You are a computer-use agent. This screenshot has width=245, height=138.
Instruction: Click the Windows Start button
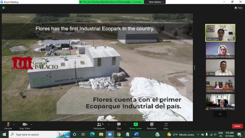coord(4,134)
